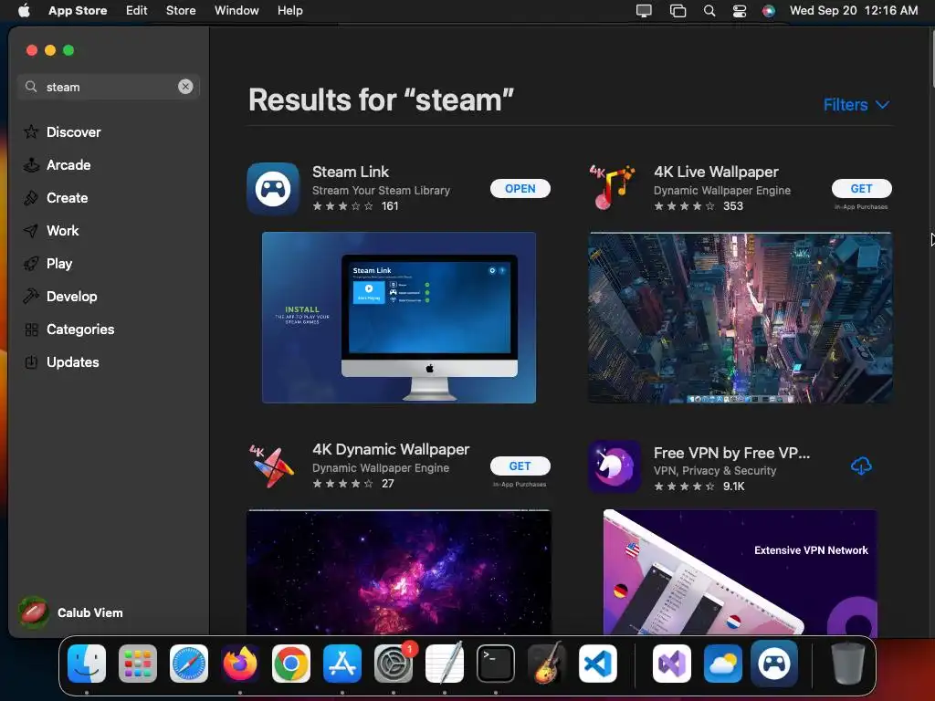Click the Steam Link title

pyautogui.click(x=351, y=172)
